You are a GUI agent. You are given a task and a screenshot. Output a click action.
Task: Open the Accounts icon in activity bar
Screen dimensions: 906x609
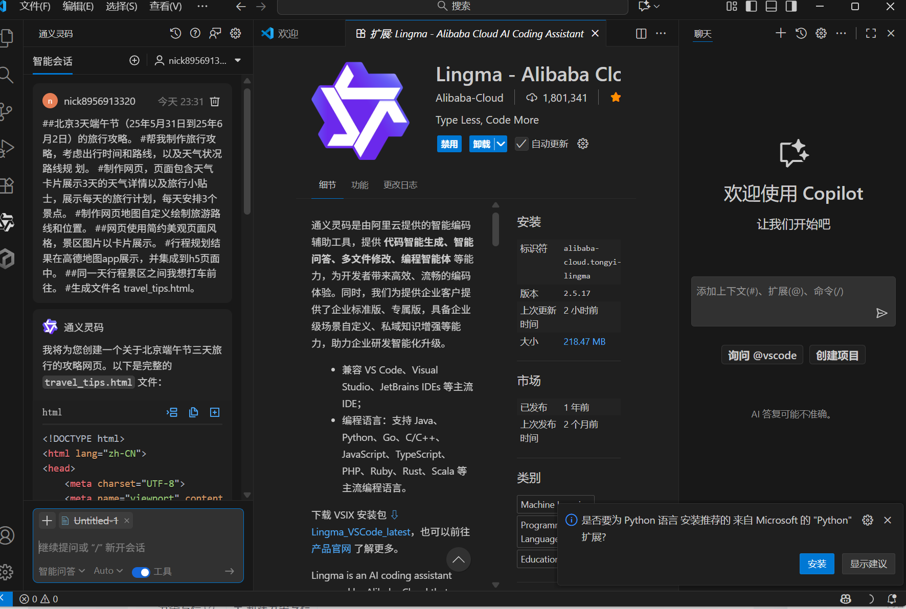[x=7, y=535]
